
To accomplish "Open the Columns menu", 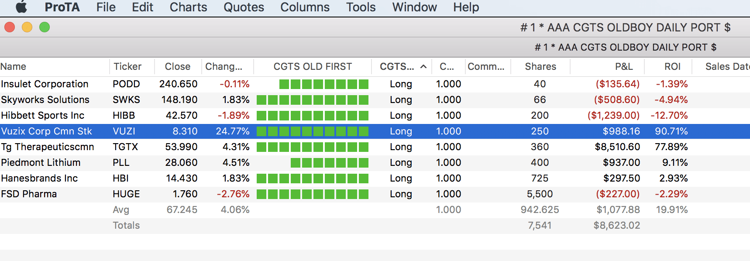I will 305,7.
